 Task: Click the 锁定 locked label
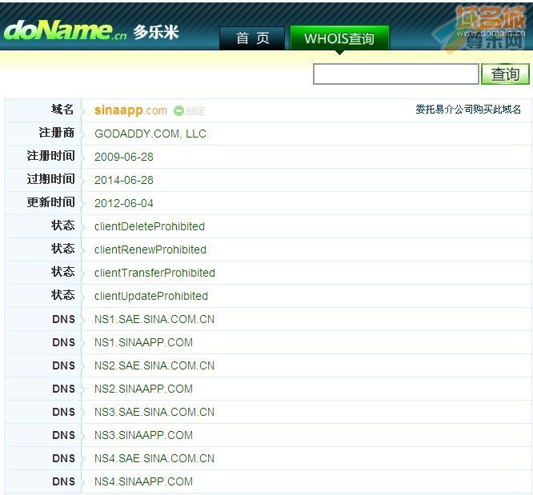(195, 110)
